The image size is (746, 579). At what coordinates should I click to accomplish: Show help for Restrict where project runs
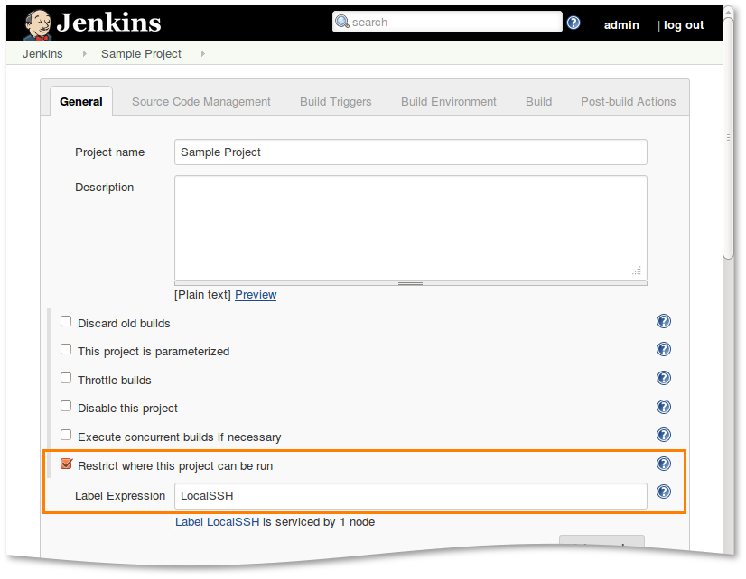(x=664, y=464)
